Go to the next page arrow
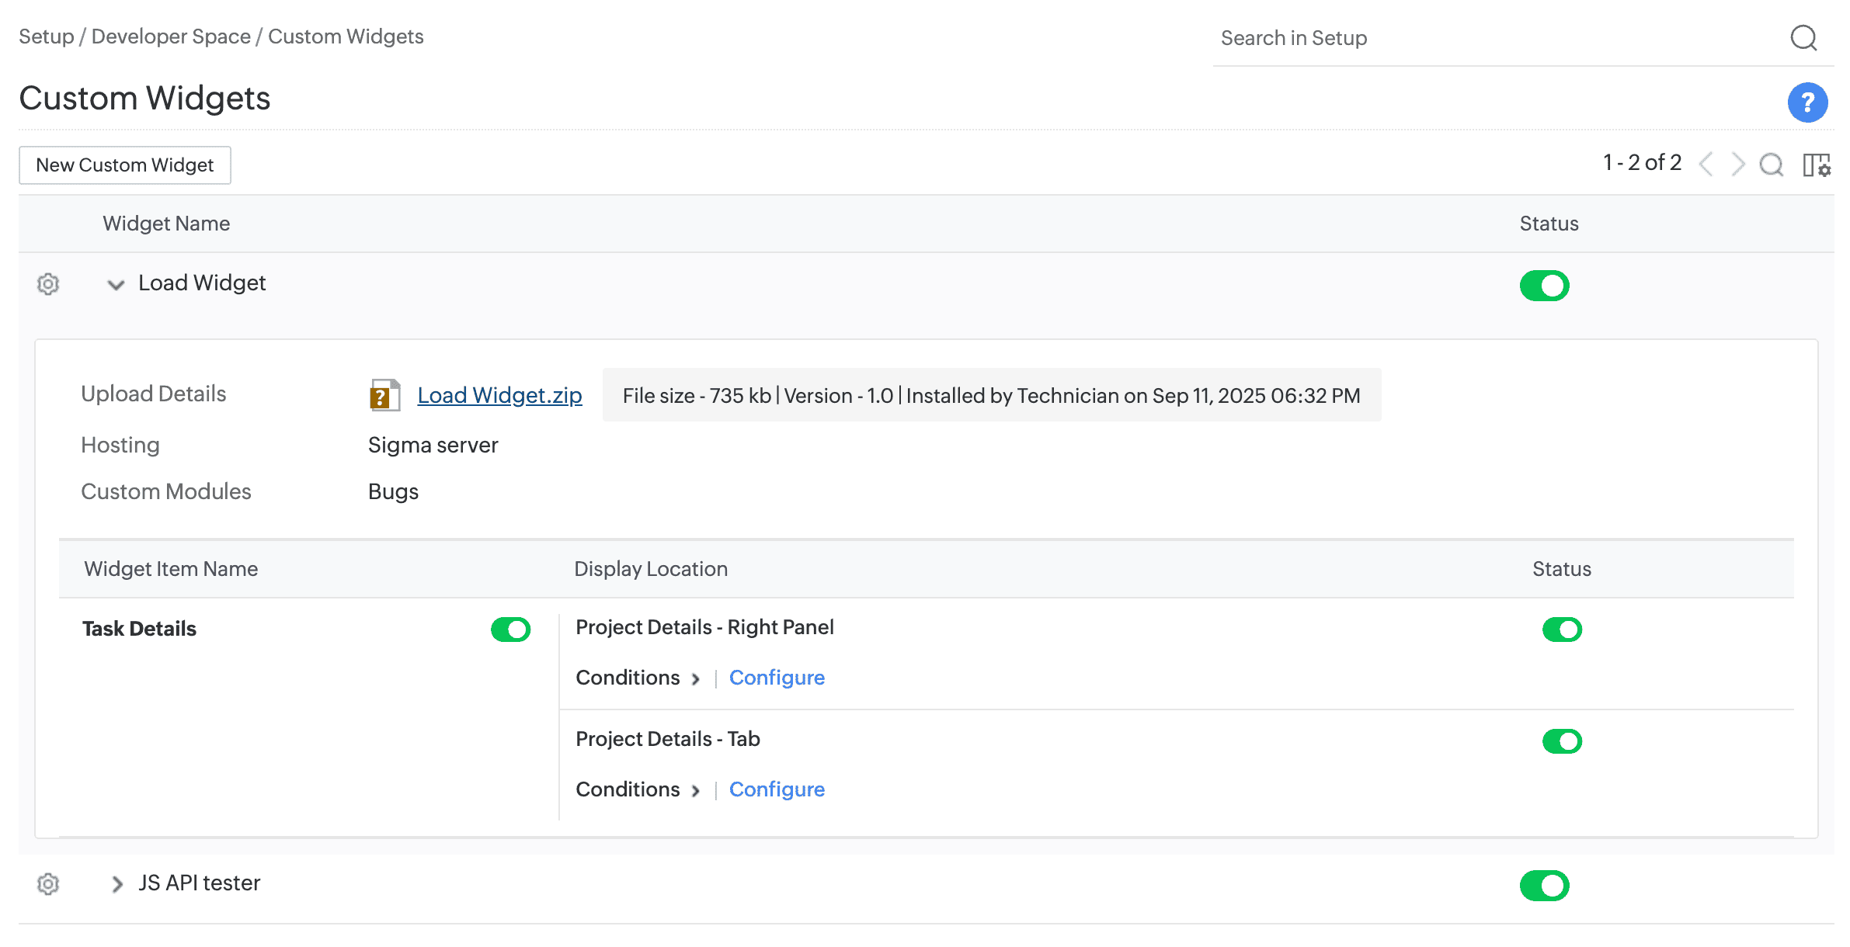Screen dimensions: 1850x947 1738,165
